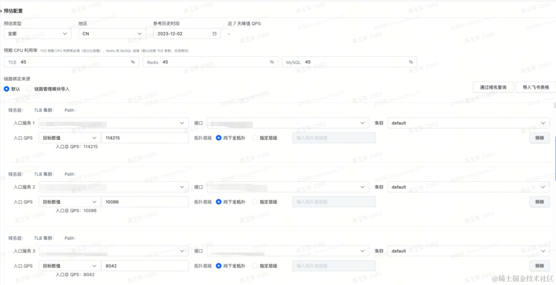This screenshot has width=556, height=285.
Task: Click the 导入飞书表格 button
Action: pyautogui.click(x=535, y=87)
